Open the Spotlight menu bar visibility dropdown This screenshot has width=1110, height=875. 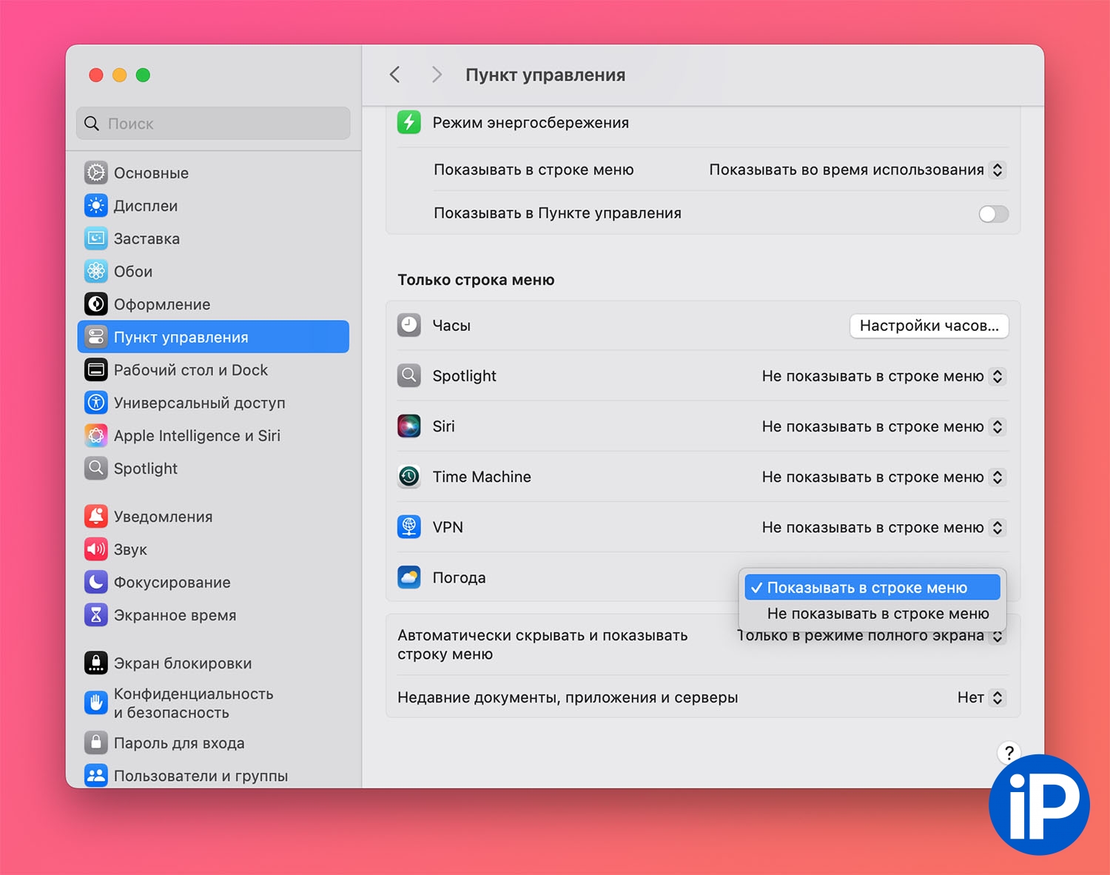click(884, 376)
